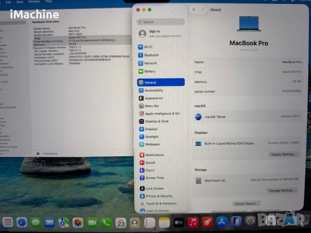This screenshot has height=233, width=311.
Task: Launch Photos from the Dock
Action: pos(78,223)
